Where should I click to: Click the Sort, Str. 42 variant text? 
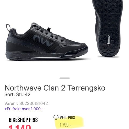coord(17,94)
